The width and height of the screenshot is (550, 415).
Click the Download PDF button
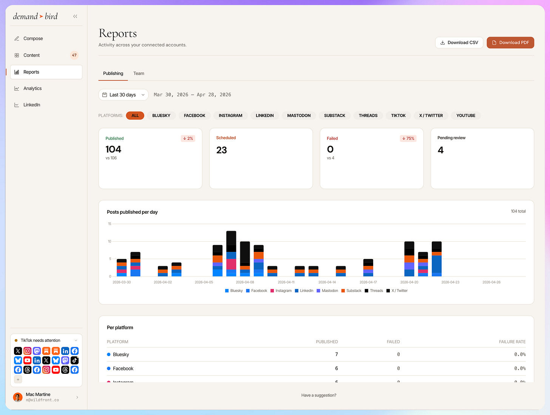(x=510, y=43)
